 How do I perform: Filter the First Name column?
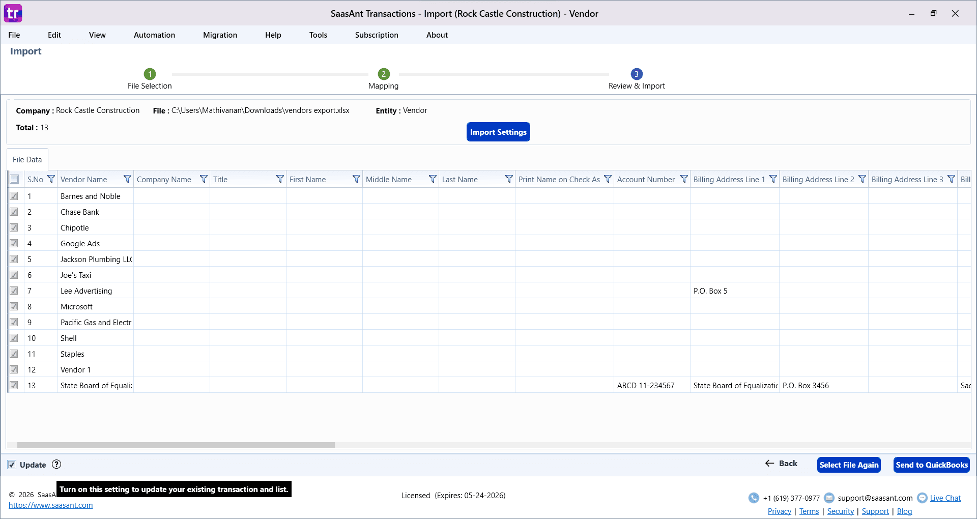pyautogui.click(x=356, y=179)
